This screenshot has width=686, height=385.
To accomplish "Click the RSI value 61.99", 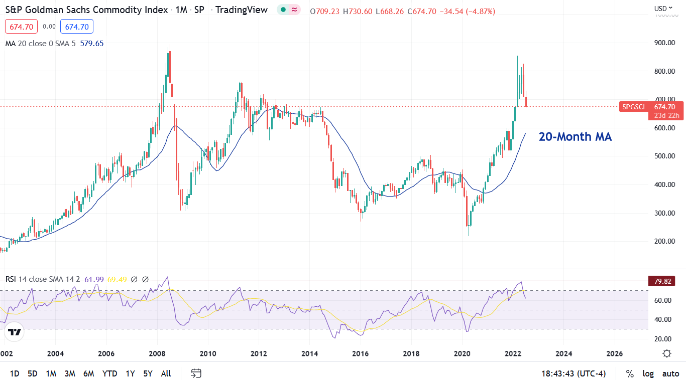I will point(93,279).
